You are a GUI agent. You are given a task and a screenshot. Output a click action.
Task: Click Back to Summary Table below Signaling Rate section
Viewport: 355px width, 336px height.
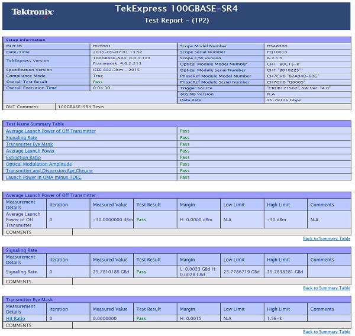pyautogui.click(x=327, y=288)
